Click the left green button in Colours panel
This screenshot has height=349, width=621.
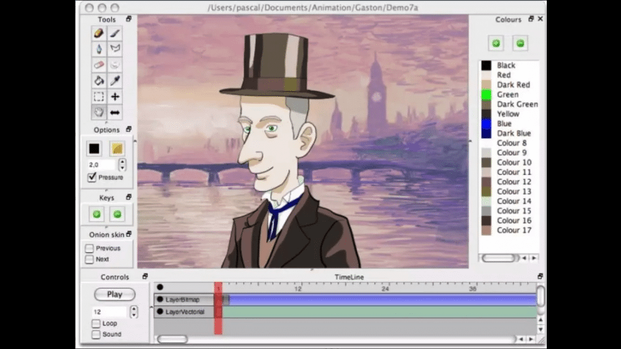click(x=496, y=43)
